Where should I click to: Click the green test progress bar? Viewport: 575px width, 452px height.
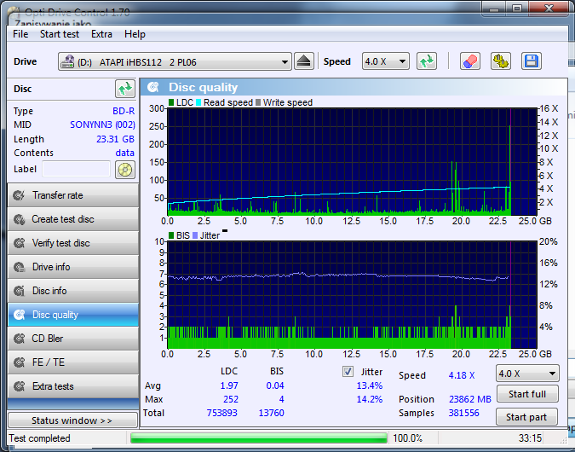click(259, 438)
